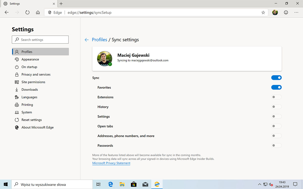Open Microsoft Store from the taskbar
The width and height of the screenshot is (303, 189).
tap(134, 184)
